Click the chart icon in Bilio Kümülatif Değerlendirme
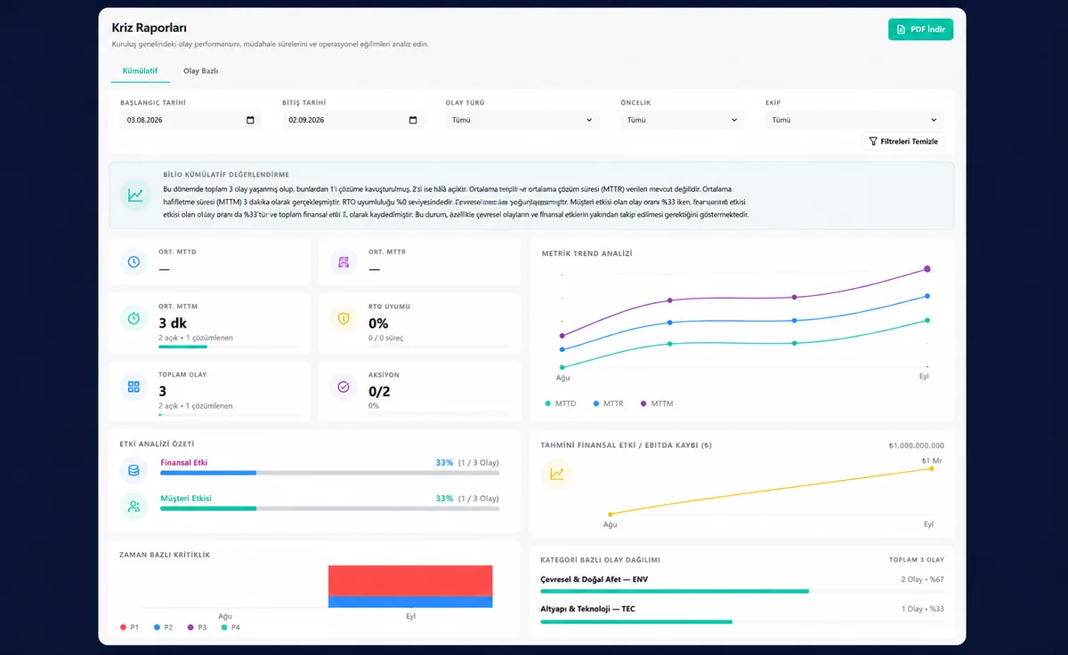1068x655 pixels. coord(135,196)
